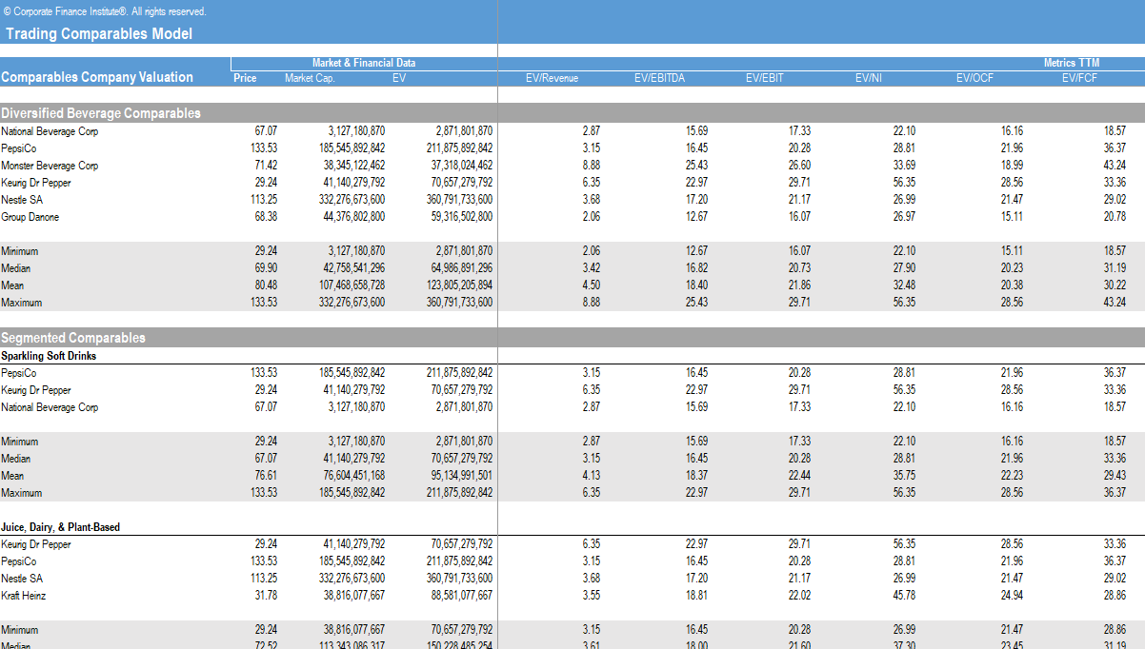Select Diversified Mean market cap 107,468,658,728
1145x649 pixels.
[351, 285]
